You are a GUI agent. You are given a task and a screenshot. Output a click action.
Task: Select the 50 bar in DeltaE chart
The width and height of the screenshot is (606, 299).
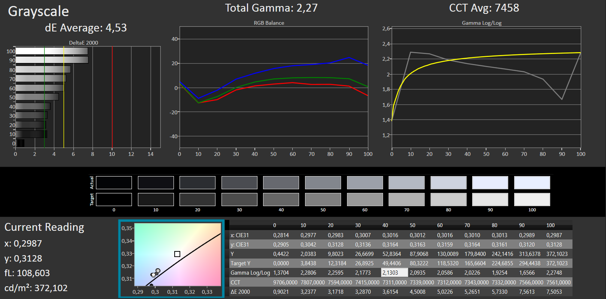[x=37, y=97]
